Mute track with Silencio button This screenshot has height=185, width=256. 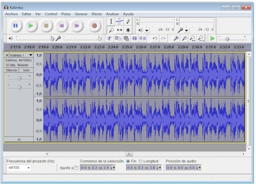(11, 70)
